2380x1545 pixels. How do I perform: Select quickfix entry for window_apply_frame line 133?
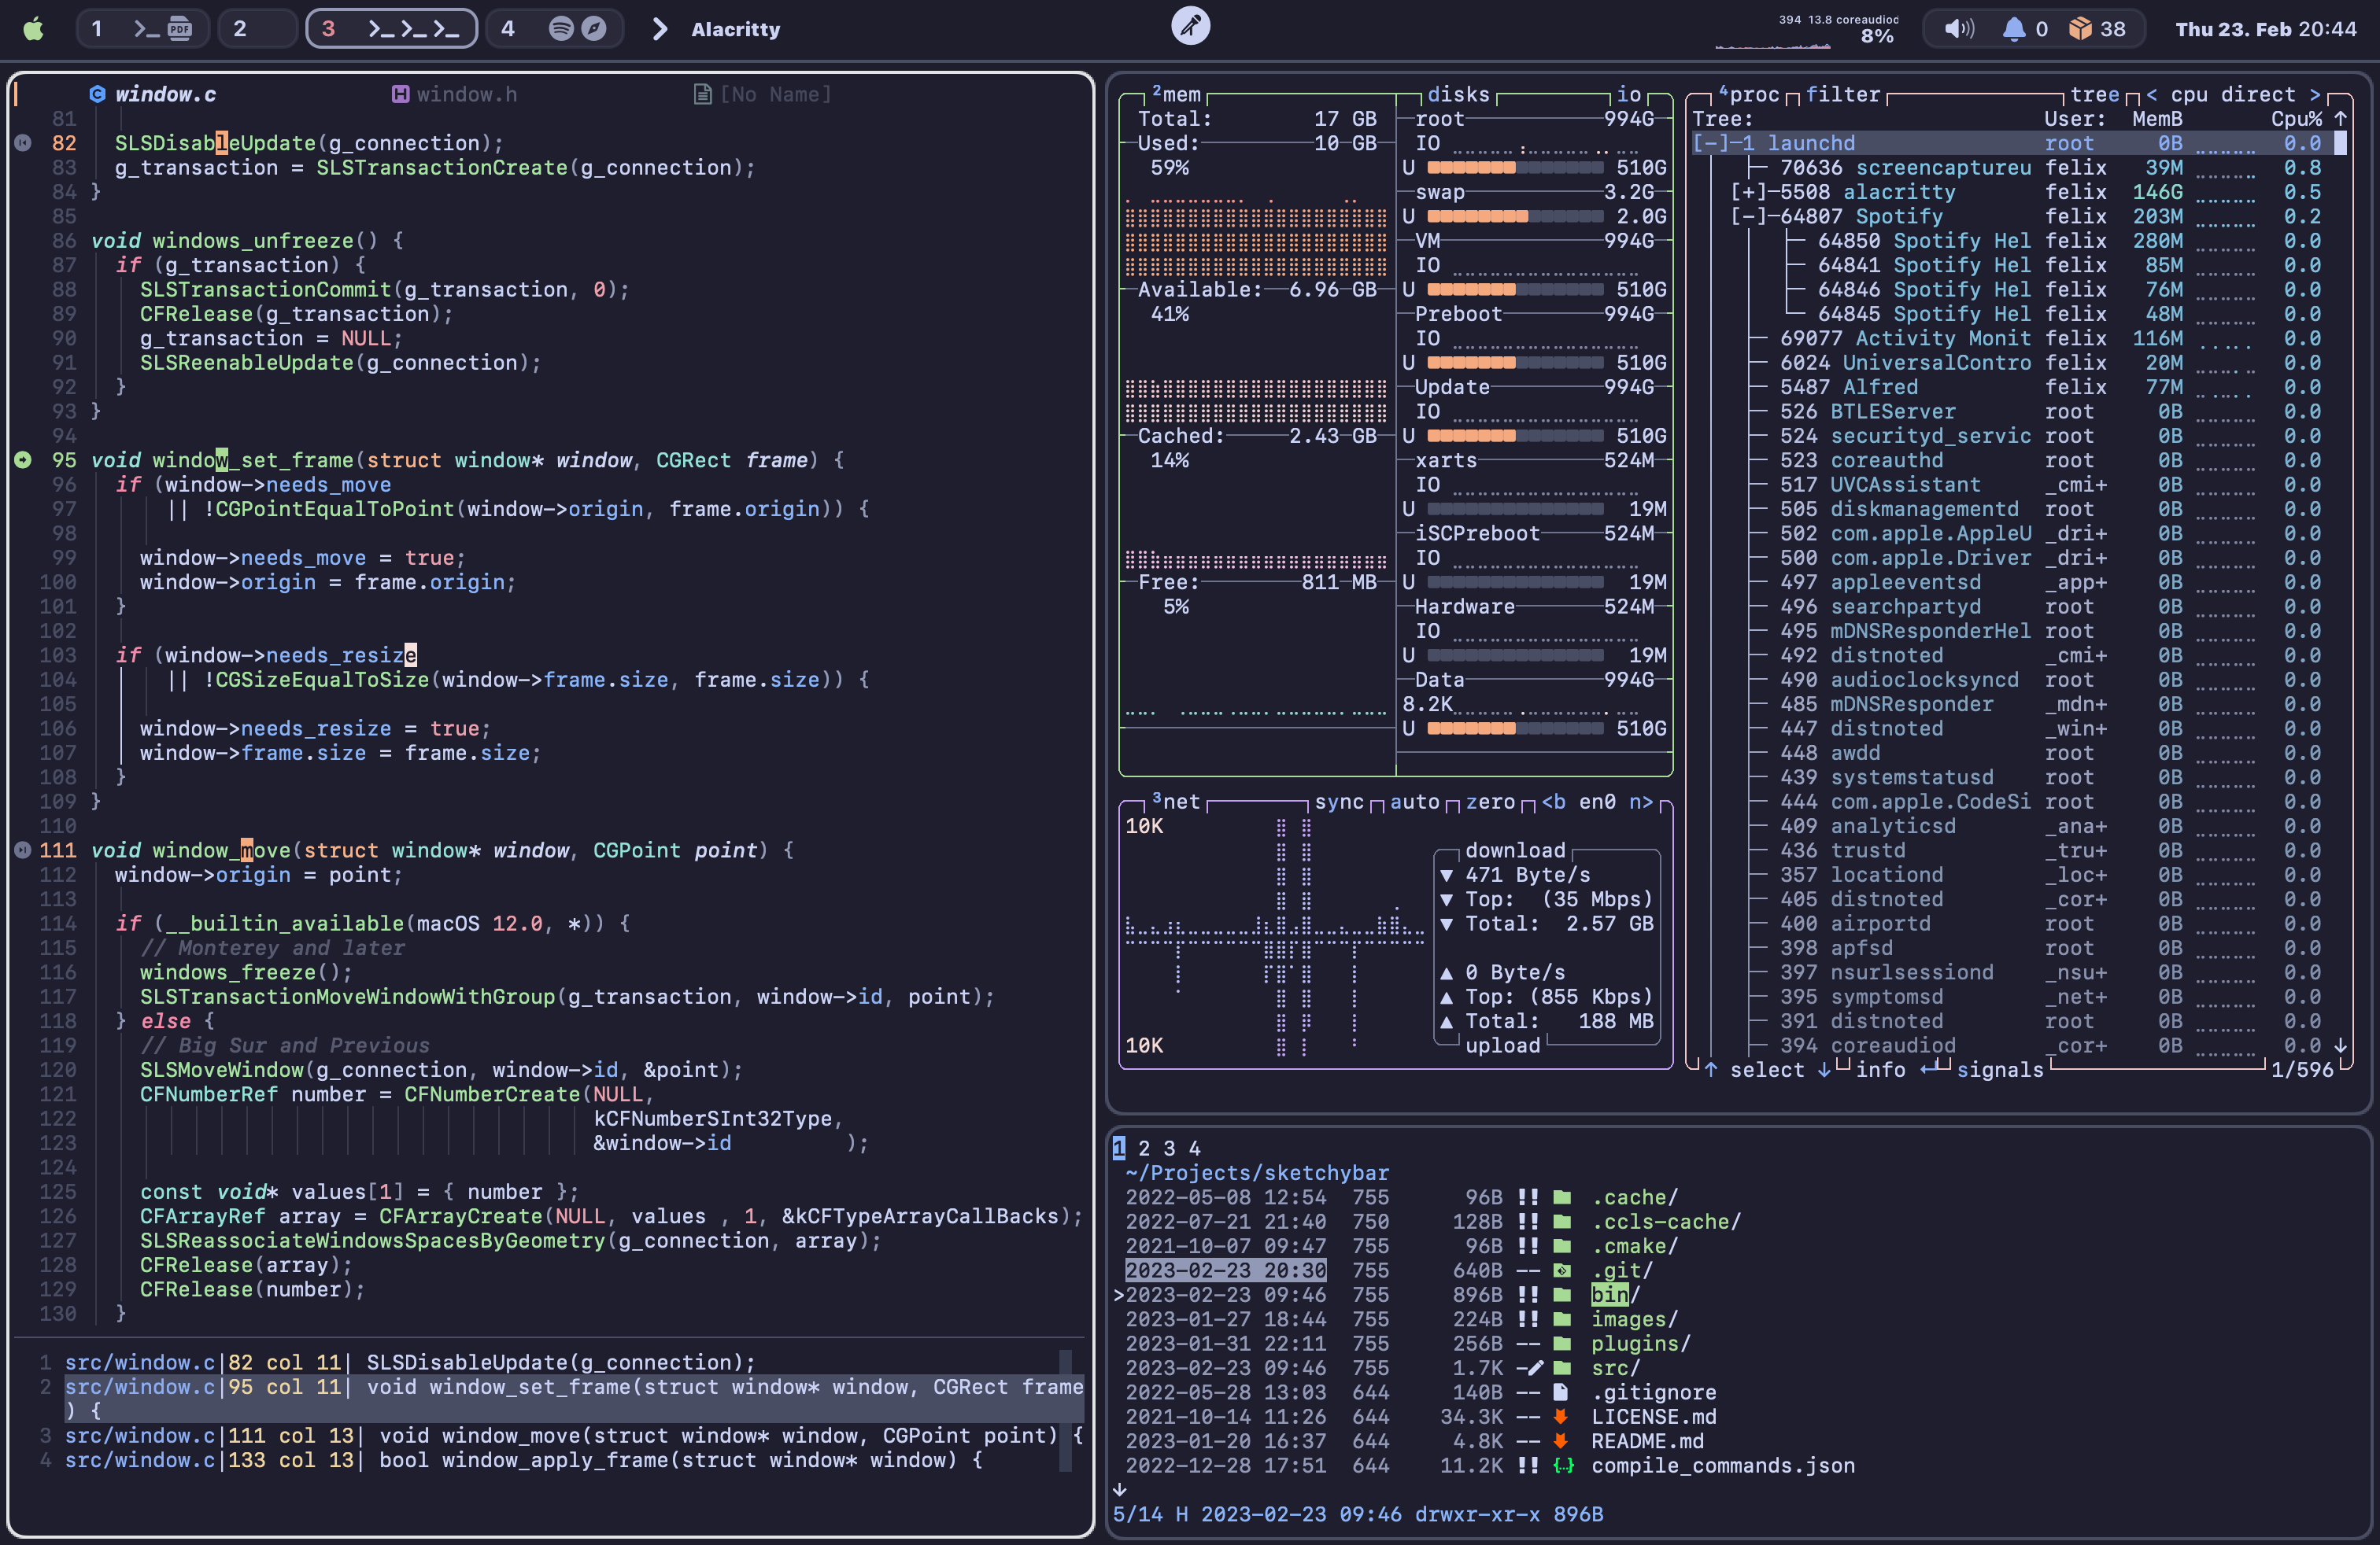(523, 1460)
